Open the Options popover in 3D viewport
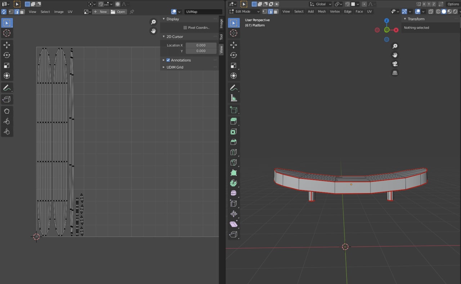 [453, 4]
